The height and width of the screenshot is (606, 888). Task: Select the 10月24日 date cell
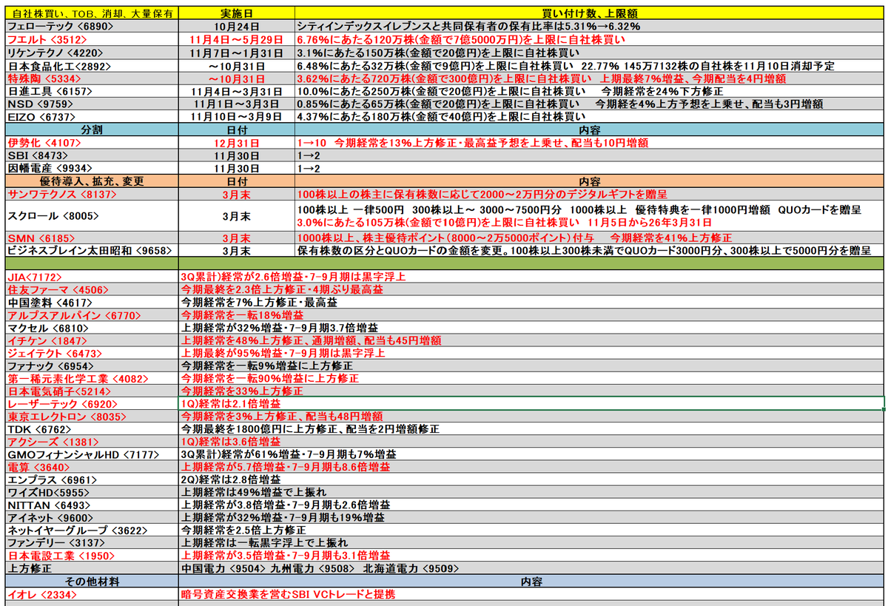click(x=237, y=25)
